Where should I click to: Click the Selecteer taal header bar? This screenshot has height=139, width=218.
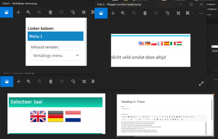click(x=56, y=102)
